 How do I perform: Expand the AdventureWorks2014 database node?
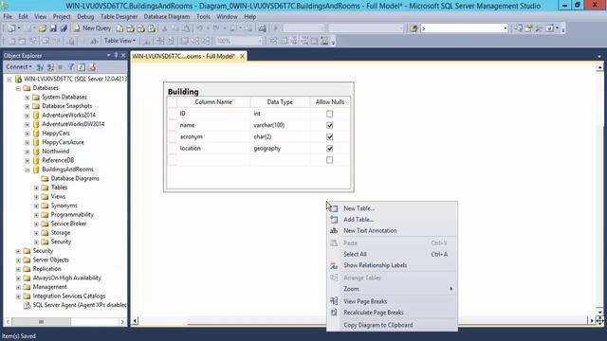[x=28, y=116]
